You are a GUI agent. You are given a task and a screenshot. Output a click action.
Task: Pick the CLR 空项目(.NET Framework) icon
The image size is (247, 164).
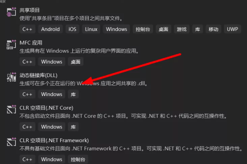point(11,142)
